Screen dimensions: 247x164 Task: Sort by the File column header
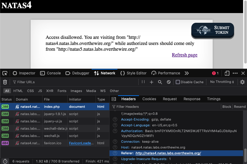click(55, 99)
